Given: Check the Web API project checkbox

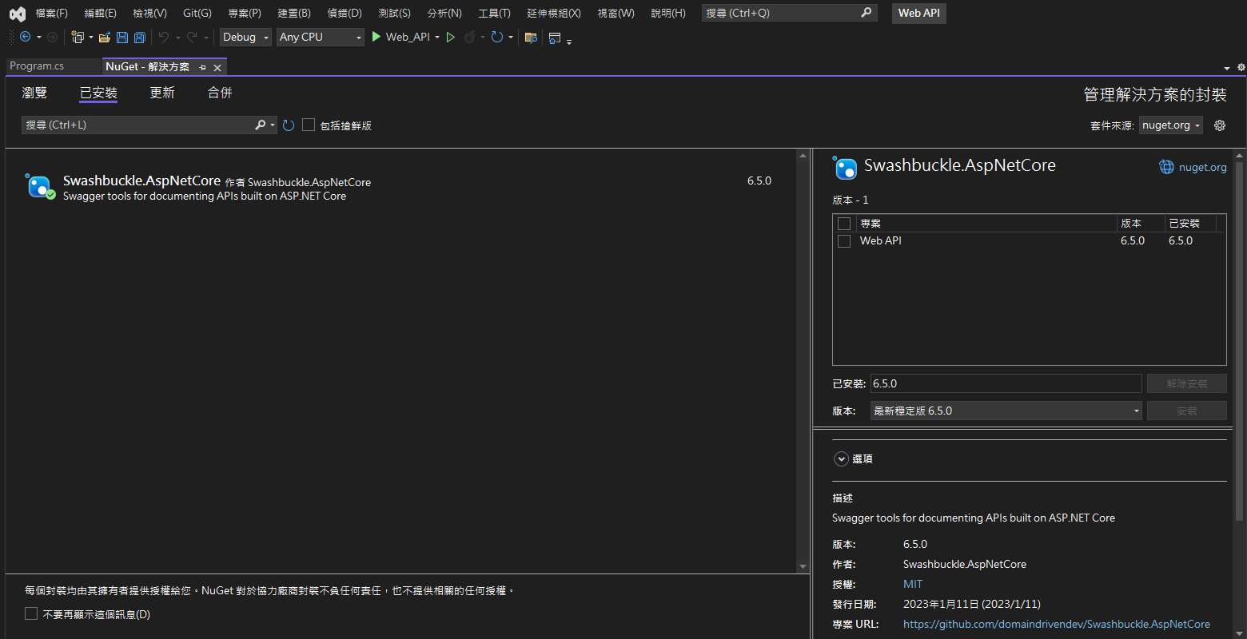Looking at the screenshot, I should point(843,241).
